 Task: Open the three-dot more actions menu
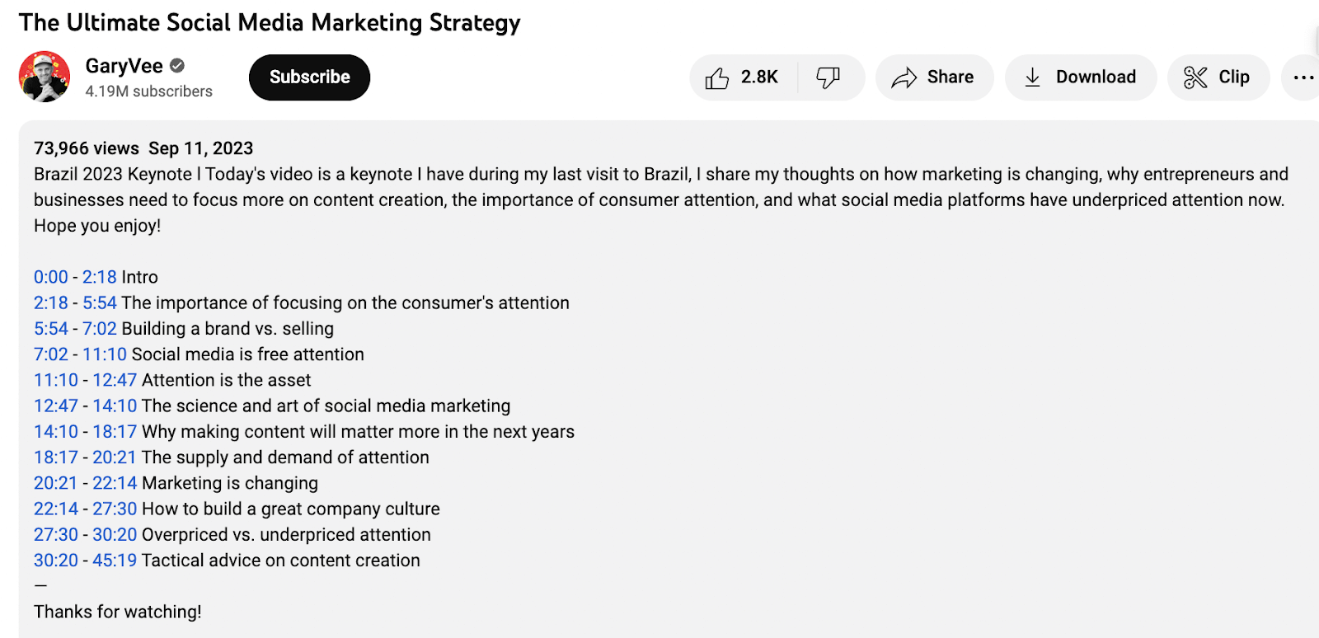coord(1303,77)
